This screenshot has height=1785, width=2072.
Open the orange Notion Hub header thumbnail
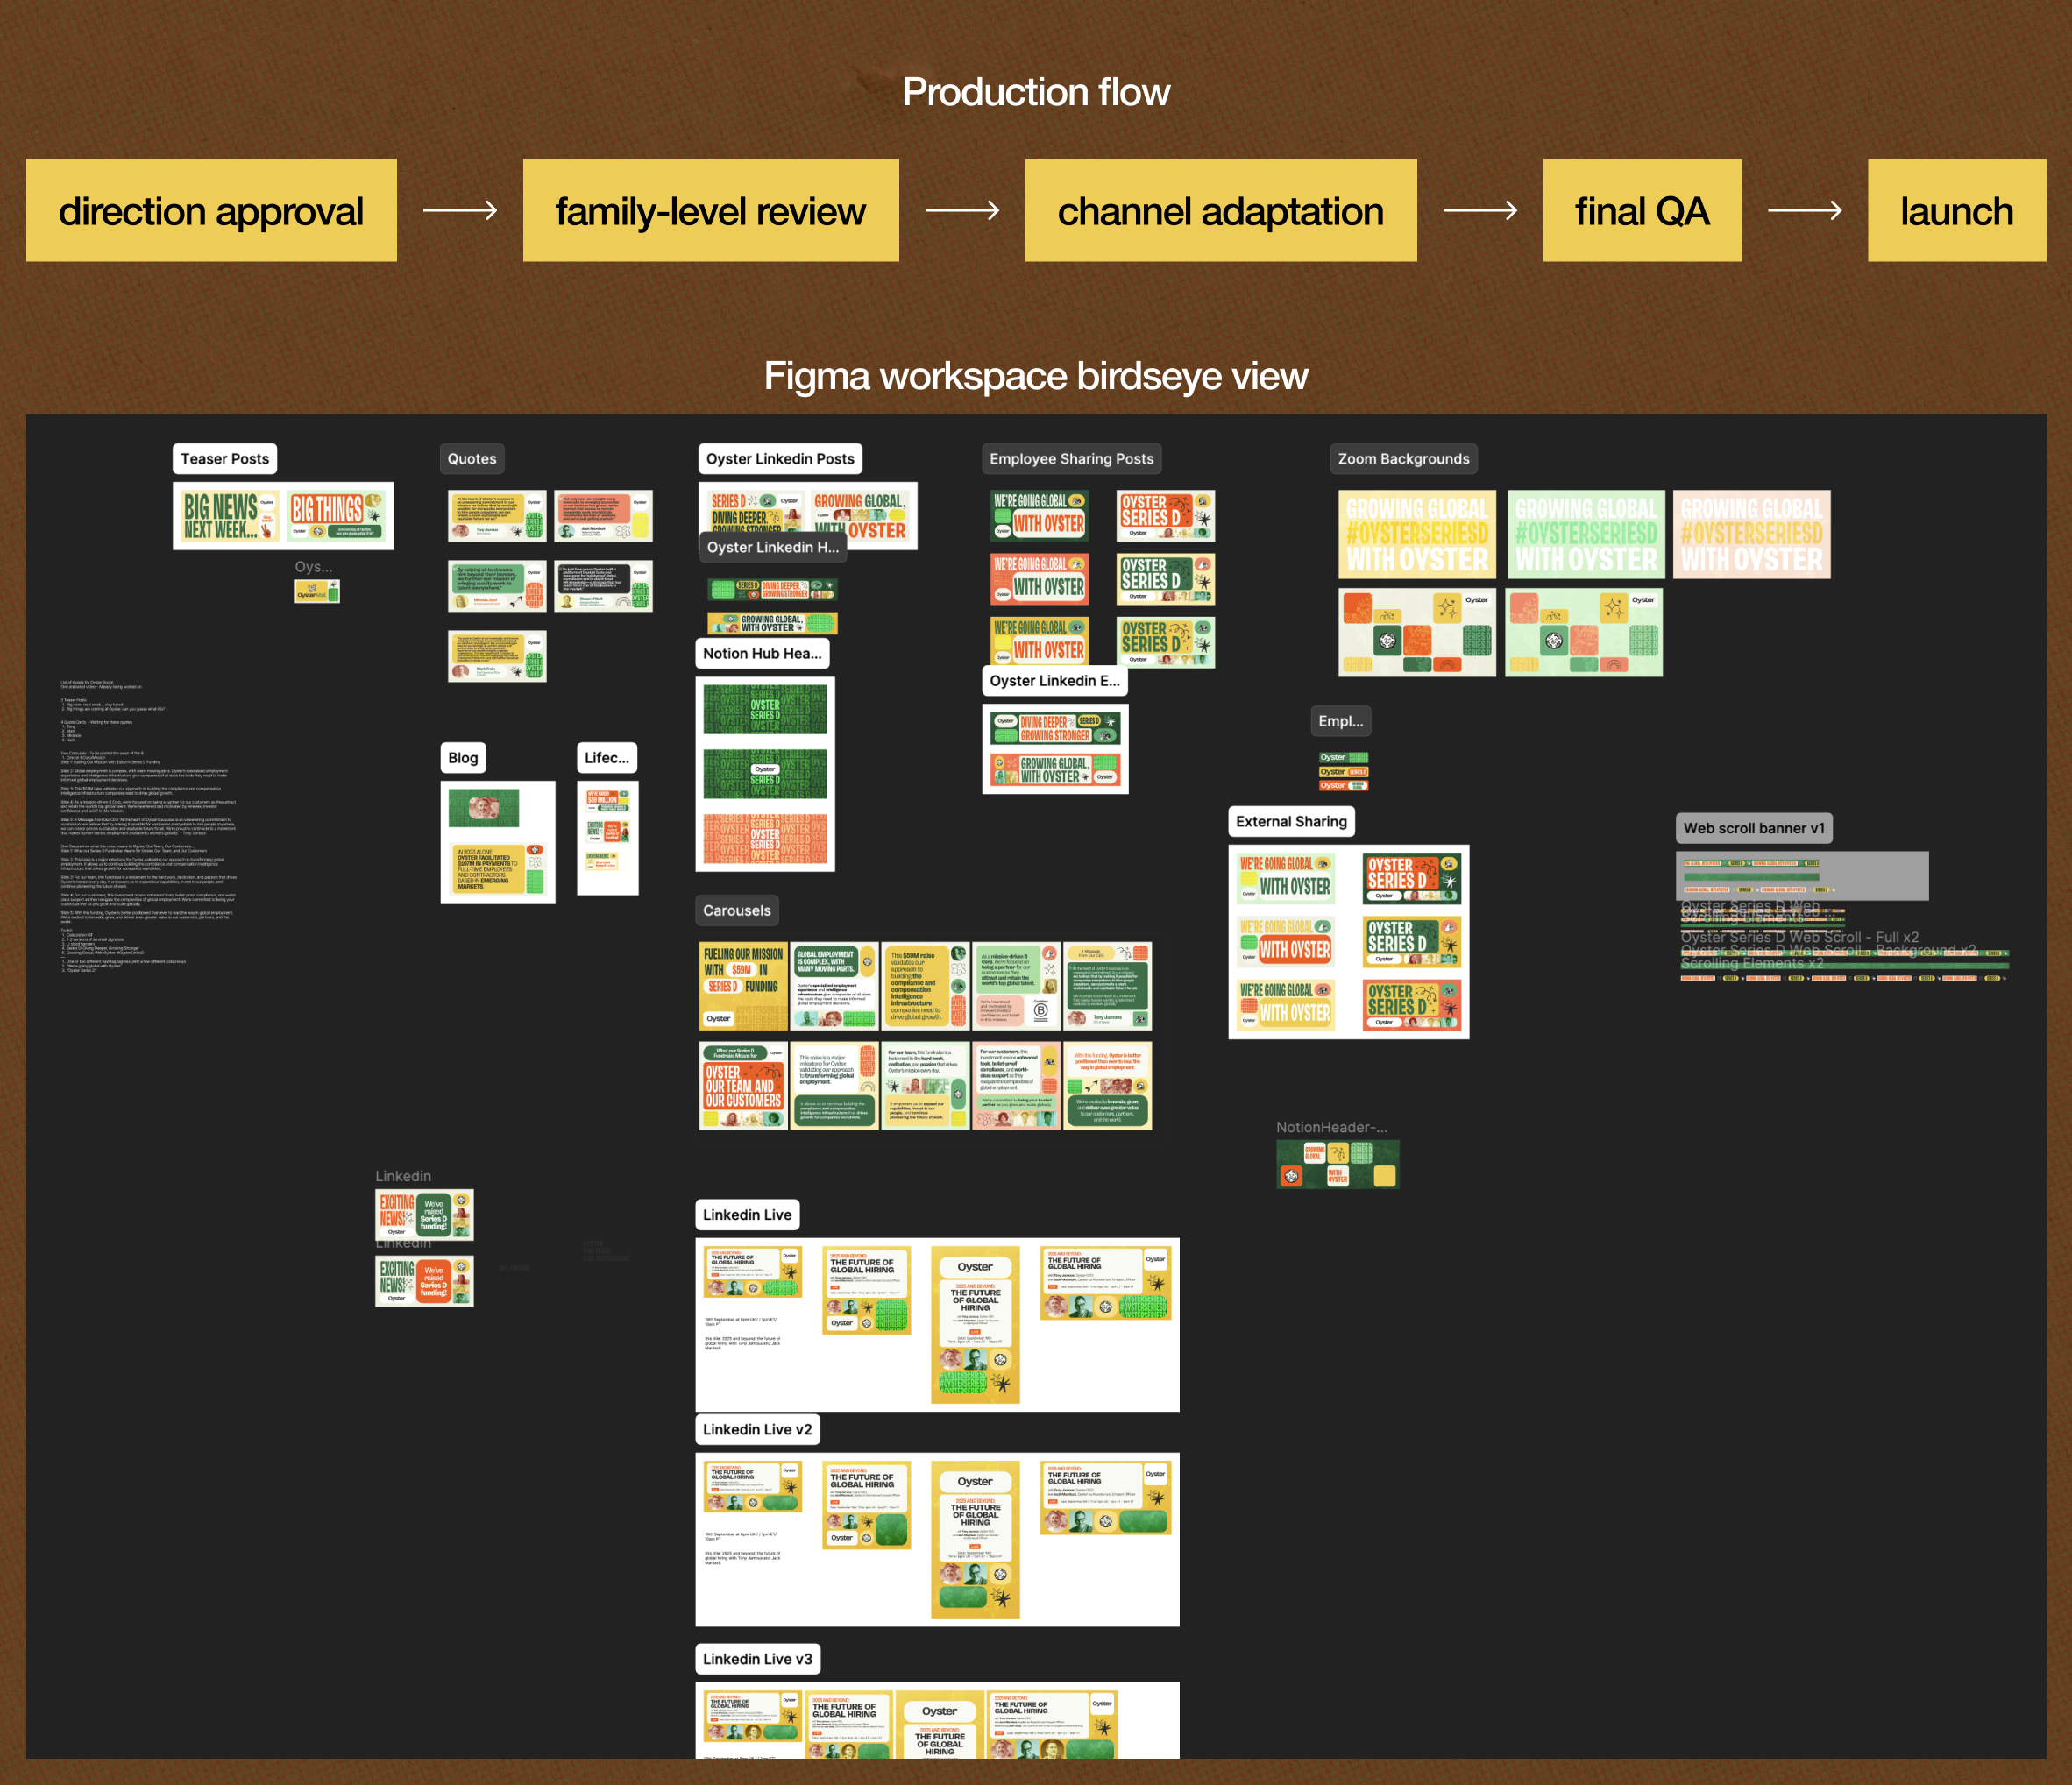tap(765, 838)
